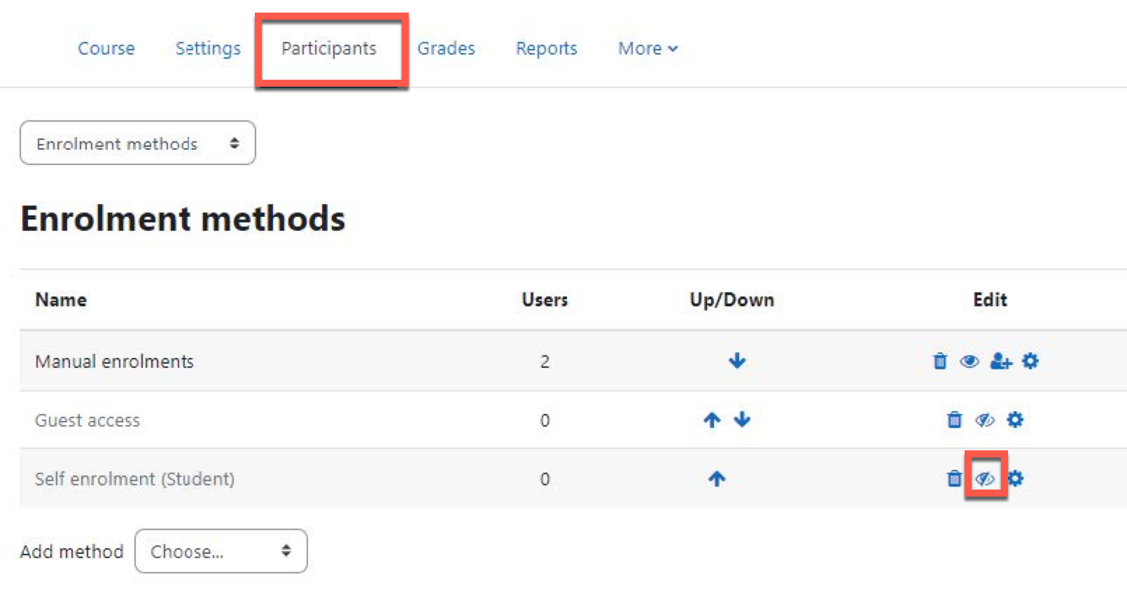Open settings gear for Self enrolment (Student)
This screenshot has width=1127, height=593.
[x=1016, y=478]
